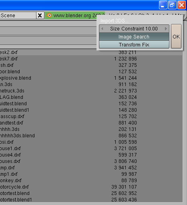Select the uidtest.blend1 file row
This screenshot has height=205, width=187.
pos(91,110)
